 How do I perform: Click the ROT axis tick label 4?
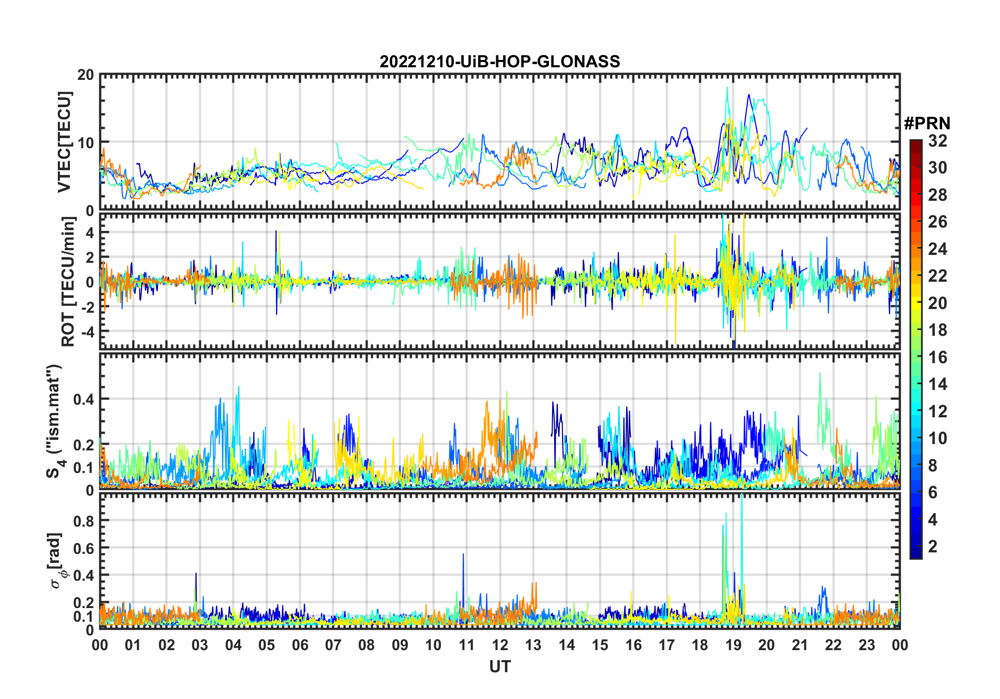(90, 233)
